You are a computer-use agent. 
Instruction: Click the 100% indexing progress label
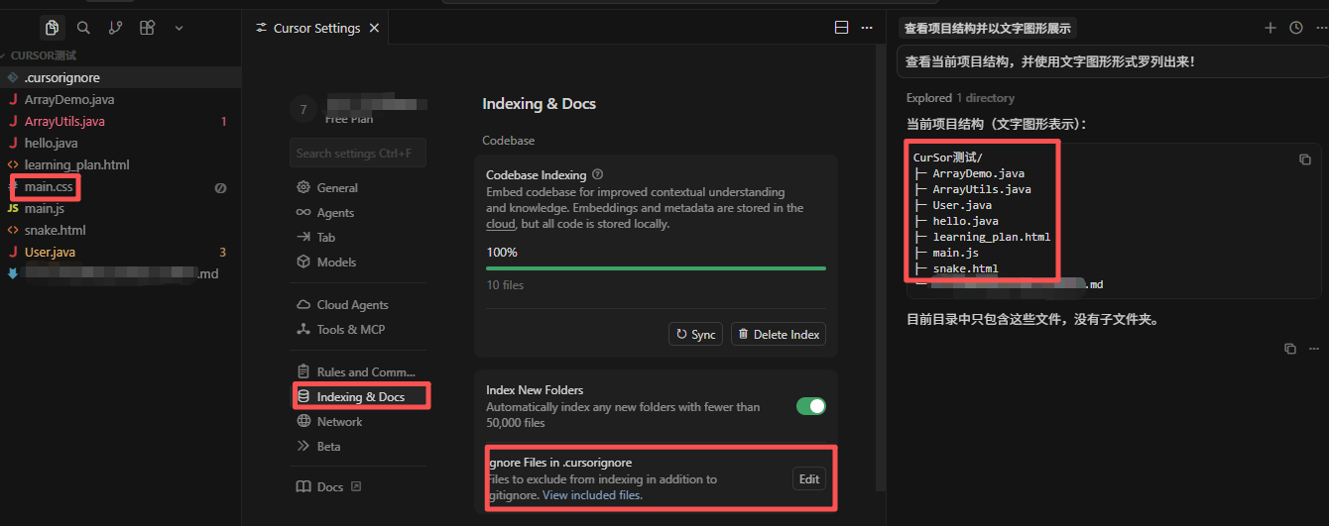(502, 252)
